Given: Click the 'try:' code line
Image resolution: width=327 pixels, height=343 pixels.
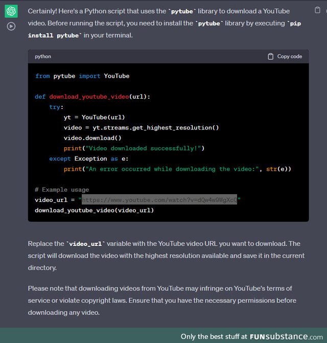Looking at the screenshot, I should point(56,107).
